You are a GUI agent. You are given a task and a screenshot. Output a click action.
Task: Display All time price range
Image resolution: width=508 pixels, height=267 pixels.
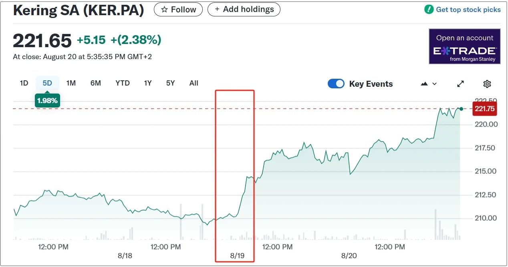pos(194,83)
